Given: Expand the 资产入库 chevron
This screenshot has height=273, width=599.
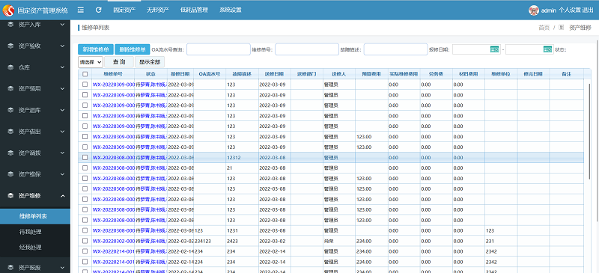Looking at the screenshot, I should click(63, 25).
